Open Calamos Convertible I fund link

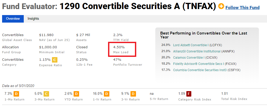click(x=189, y=58)
